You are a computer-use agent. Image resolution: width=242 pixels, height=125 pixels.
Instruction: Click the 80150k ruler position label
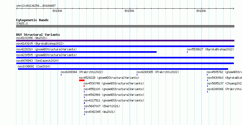click(129, 11)
